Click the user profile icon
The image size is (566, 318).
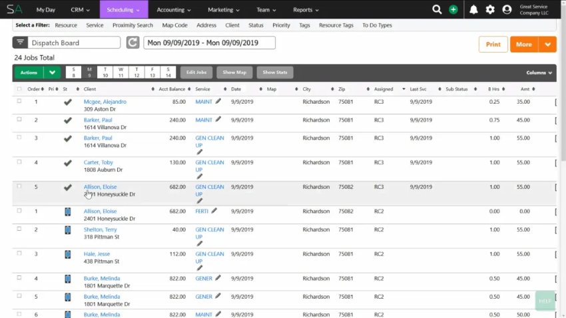507,10
